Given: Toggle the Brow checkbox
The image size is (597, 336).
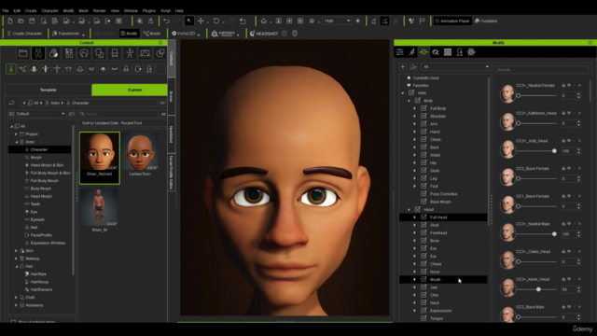Looking at the screenshot, I should pos(423,241).
